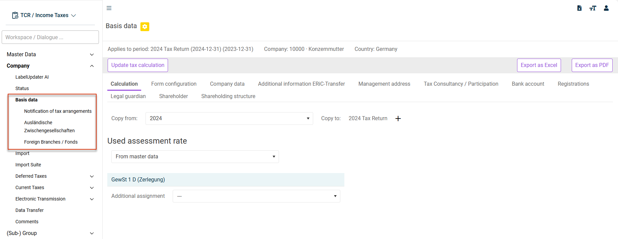Open the Shareholding structure tab
618x239 pixels.
click(x=228, y=96)
